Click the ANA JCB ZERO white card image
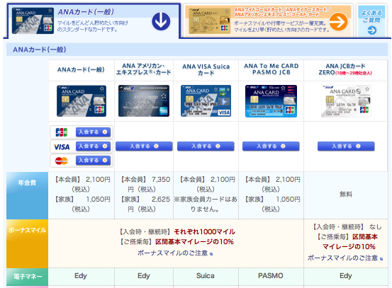The width and height of the screenshot is (392, 288). coord(346,101)
